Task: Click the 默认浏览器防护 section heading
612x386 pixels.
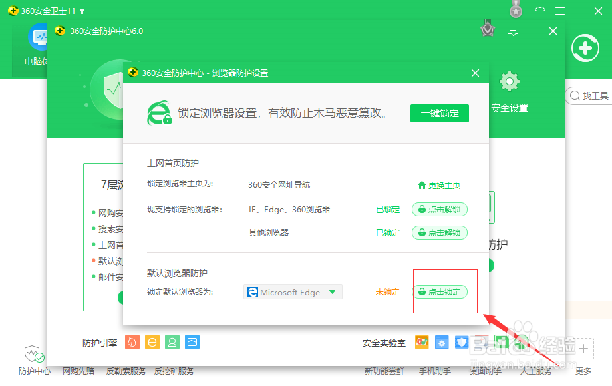Action: point(177,273)
